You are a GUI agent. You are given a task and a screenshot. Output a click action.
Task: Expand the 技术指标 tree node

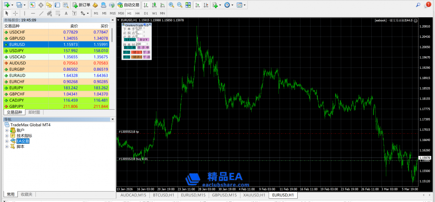click(7, 136)
